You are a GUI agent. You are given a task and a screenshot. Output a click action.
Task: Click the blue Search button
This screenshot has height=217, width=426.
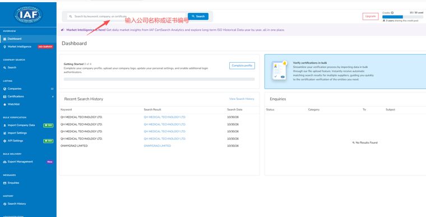point(198,16)
